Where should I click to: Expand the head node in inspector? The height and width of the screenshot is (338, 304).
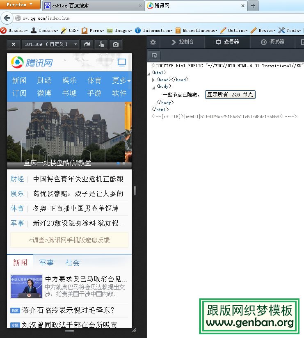153,80
